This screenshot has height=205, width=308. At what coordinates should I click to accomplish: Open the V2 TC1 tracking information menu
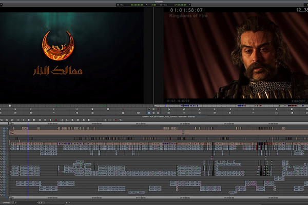190,4
